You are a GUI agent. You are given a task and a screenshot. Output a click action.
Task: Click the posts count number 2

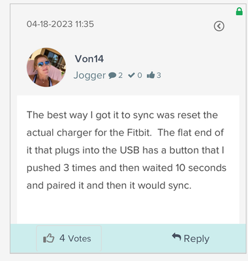pyautogui.click(x=120, y=76)
